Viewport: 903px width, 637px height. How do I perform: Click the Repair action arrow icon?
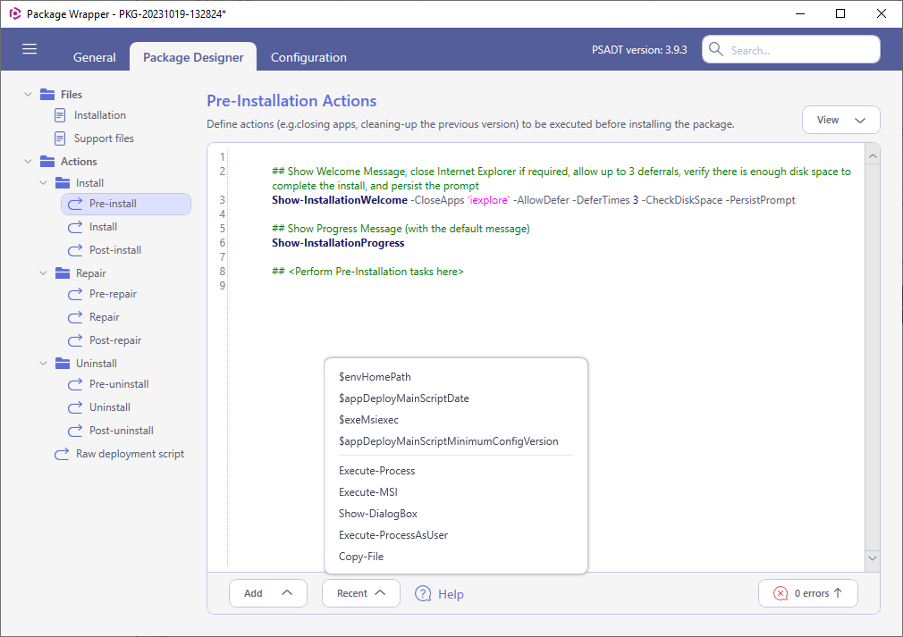point(75,317)
